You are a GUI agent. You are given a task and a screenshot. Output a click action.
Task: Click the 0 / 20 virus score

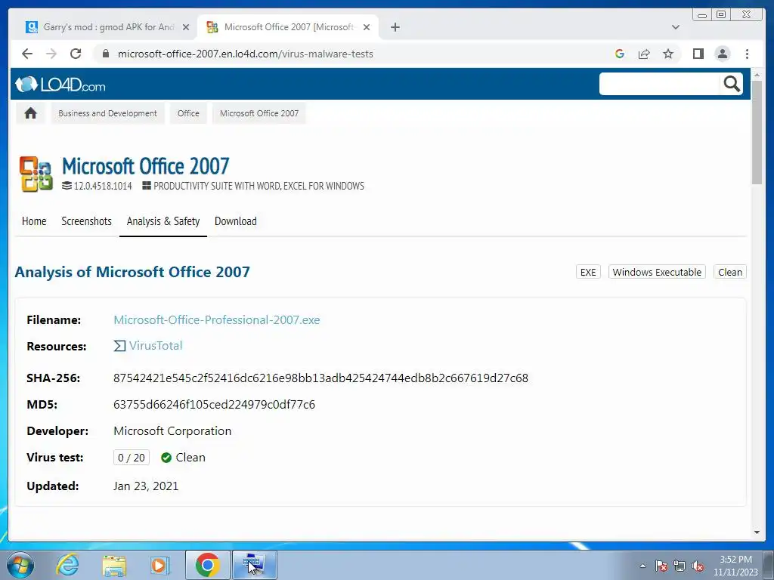coord(132,458)
